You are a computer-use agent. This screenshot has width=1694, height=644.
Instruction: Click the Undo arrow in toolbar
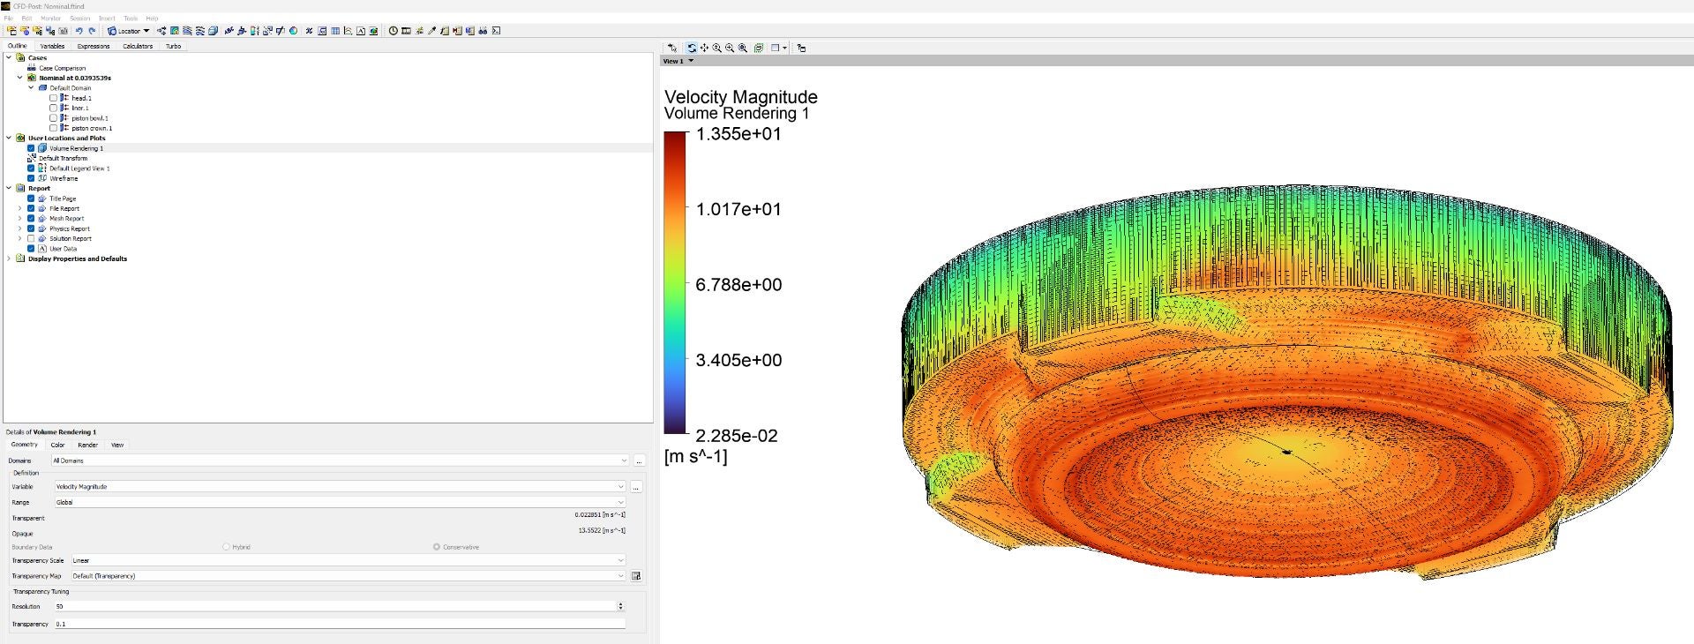pyautogui.click(x=79, y=31)
